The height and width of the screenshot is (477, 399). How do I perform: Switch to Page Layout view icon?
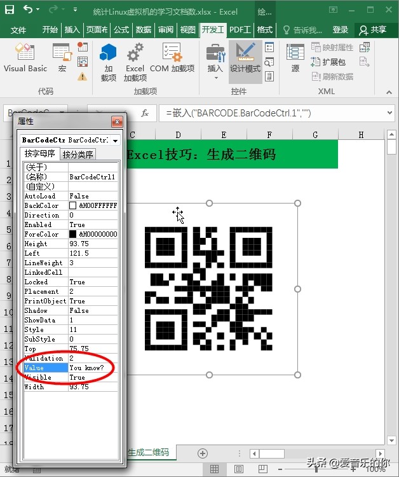238,469
